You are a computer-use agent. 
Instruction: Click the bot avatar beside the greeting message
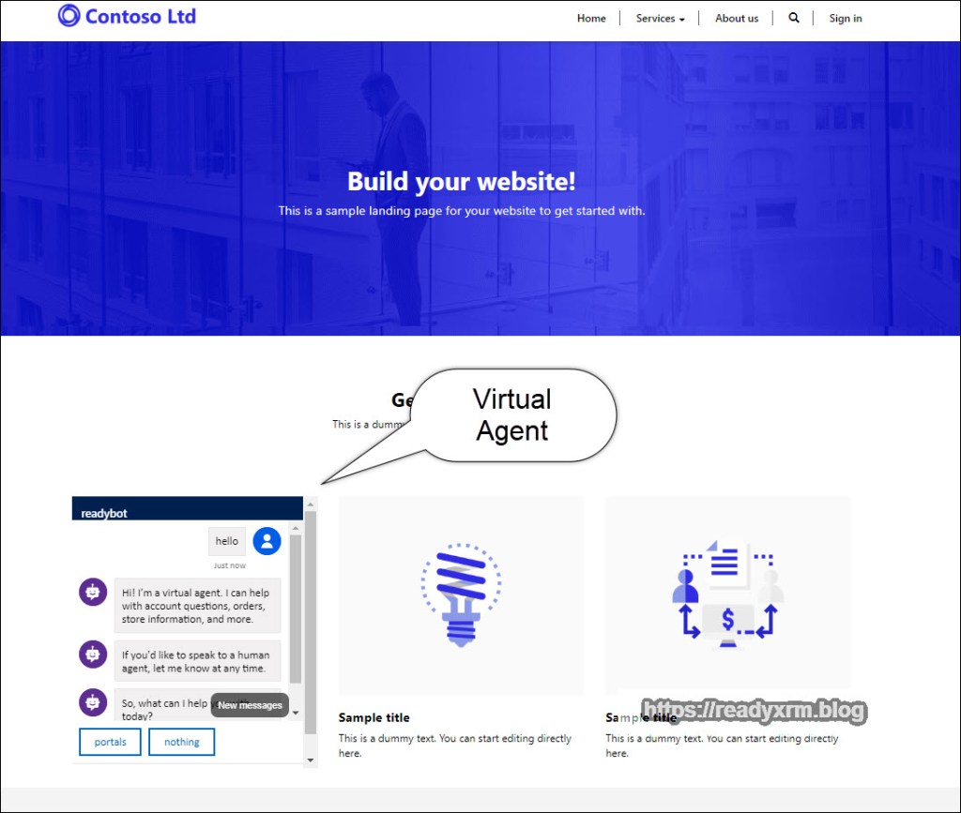click(93, 593)
